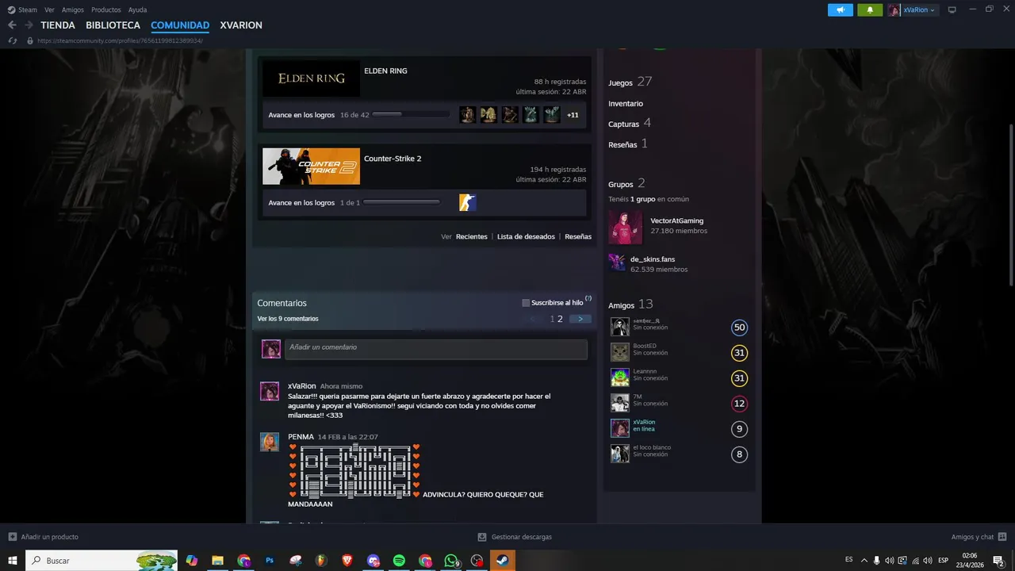Click the VectorAtGaming group name

pos(676,220)
